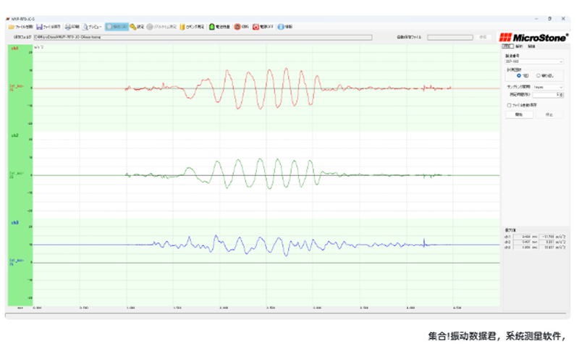Click the app icon in the title bar
The width and height of the screenshot is (579, 346).
pos(8,19)
